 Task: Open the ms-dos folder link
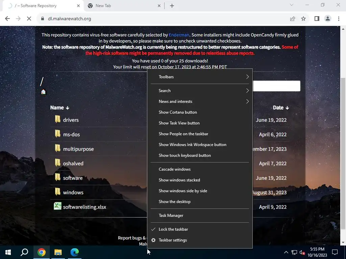[x=72, y=135]
